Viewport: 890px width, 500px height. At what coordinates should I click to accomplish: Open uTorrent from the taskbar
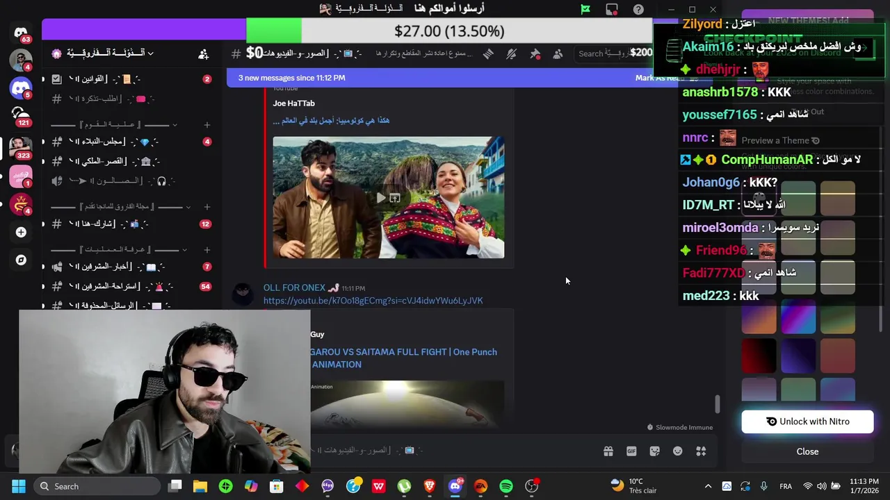click(404, 486)
